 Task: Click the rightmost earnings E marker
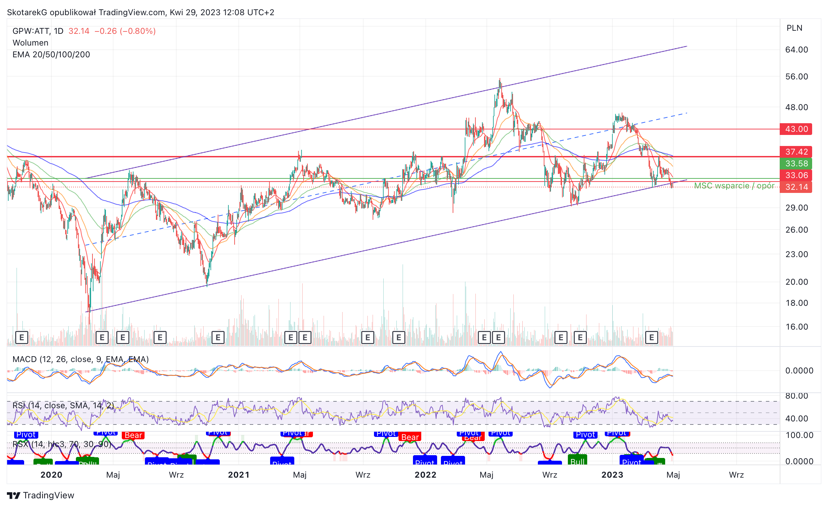pyautogui.click(x=651, y=337)
